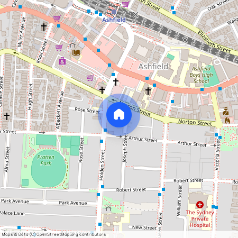Click the Ashfield suburb name label
The height and width of the screenshot is (238, 238).
click(153, 67)
